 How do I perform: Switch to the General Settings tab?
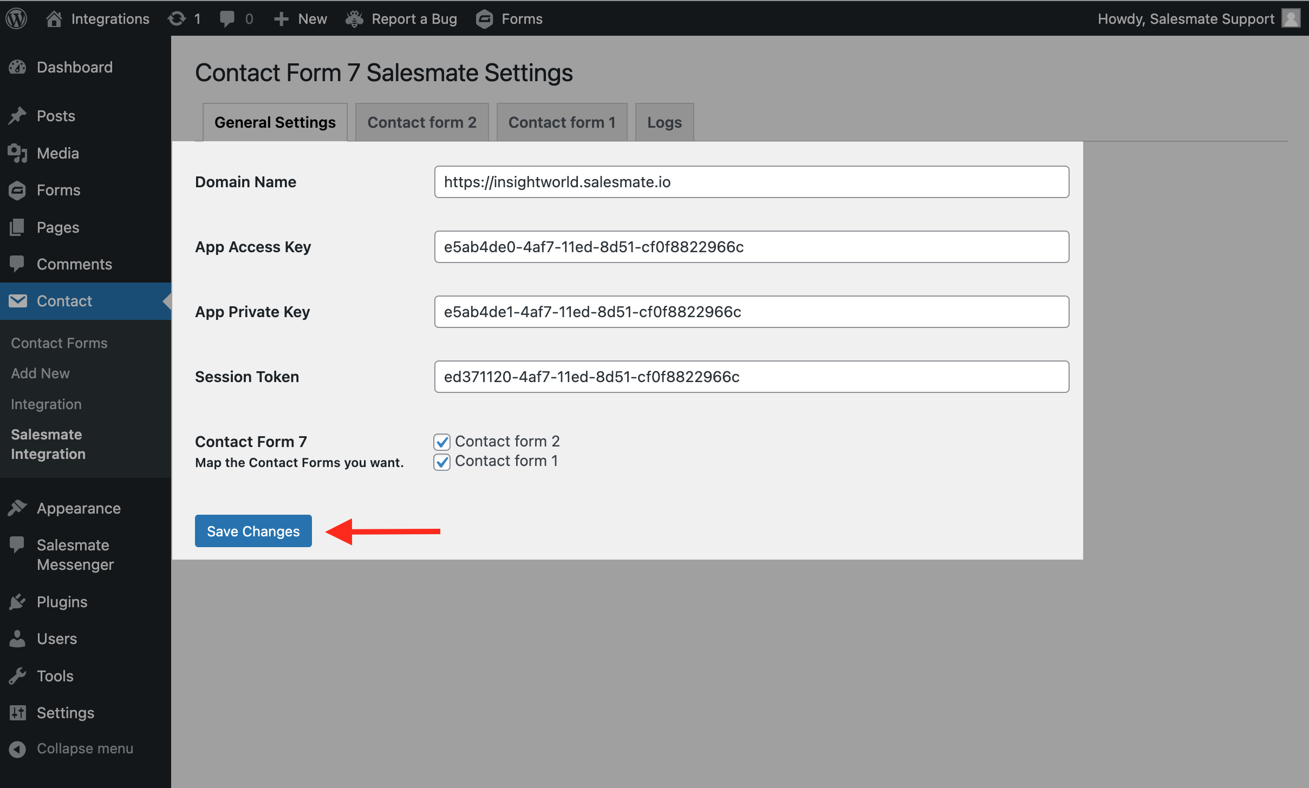click(x=275, y=122)
